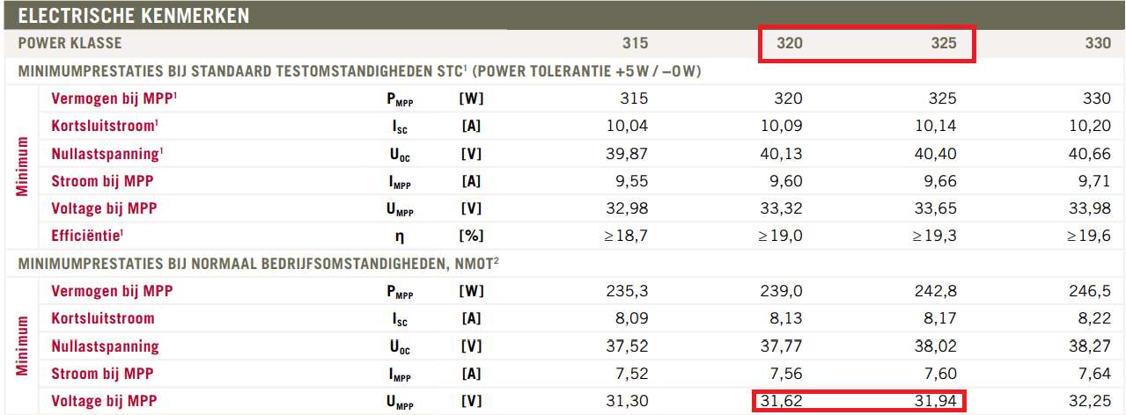This screenshot has width=1126, height=415.
Task: Click the efficiency value ≥19,6
Action: pyautogui.click(x=1088, y=236)
